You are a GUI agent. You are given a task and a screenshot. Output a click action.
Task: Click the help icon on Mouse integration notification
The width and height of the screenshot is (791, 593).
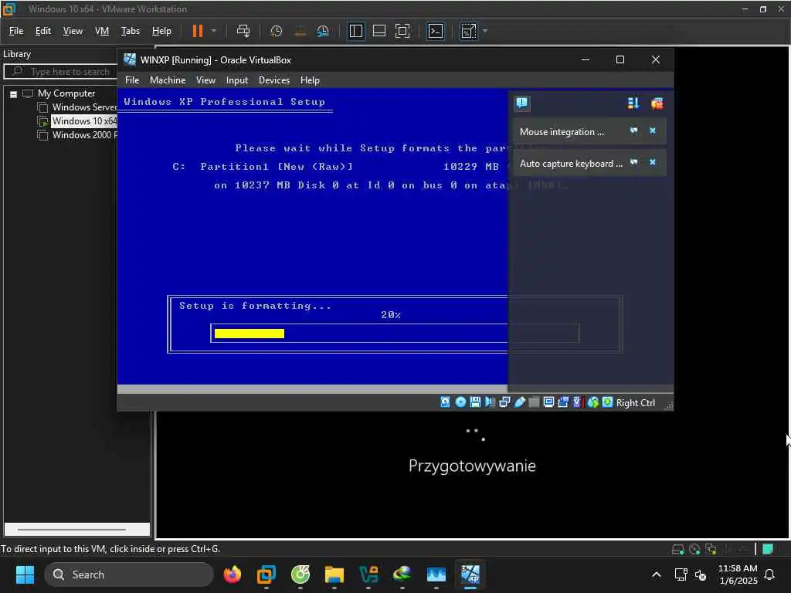634,130
